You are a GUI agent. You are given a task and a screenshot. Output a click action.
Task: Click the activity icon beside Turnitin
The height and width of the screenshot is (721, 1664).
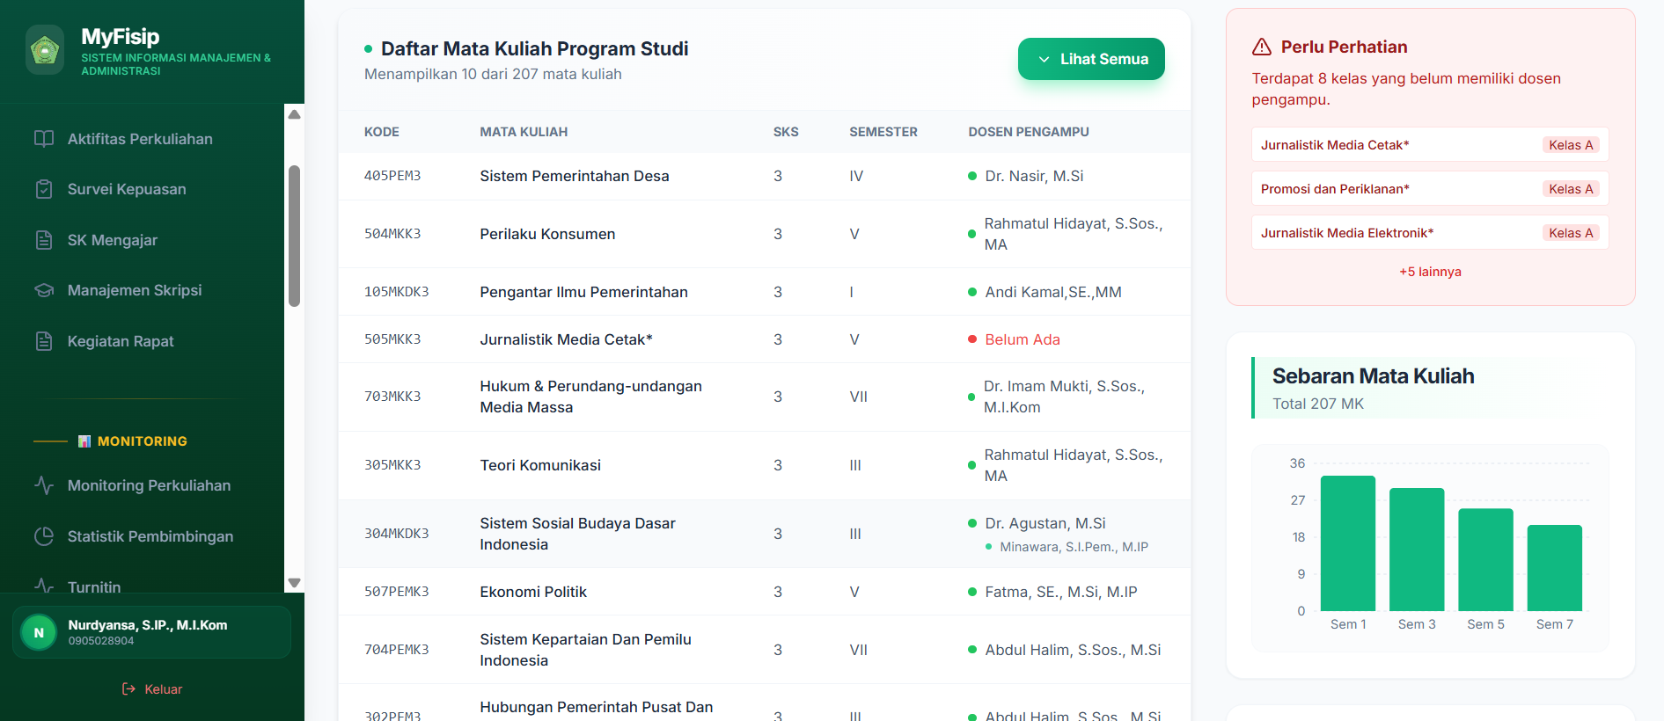44,586
